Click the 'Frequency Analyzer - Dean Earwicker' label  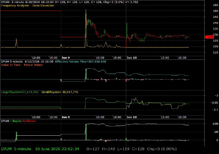[28, 5]
